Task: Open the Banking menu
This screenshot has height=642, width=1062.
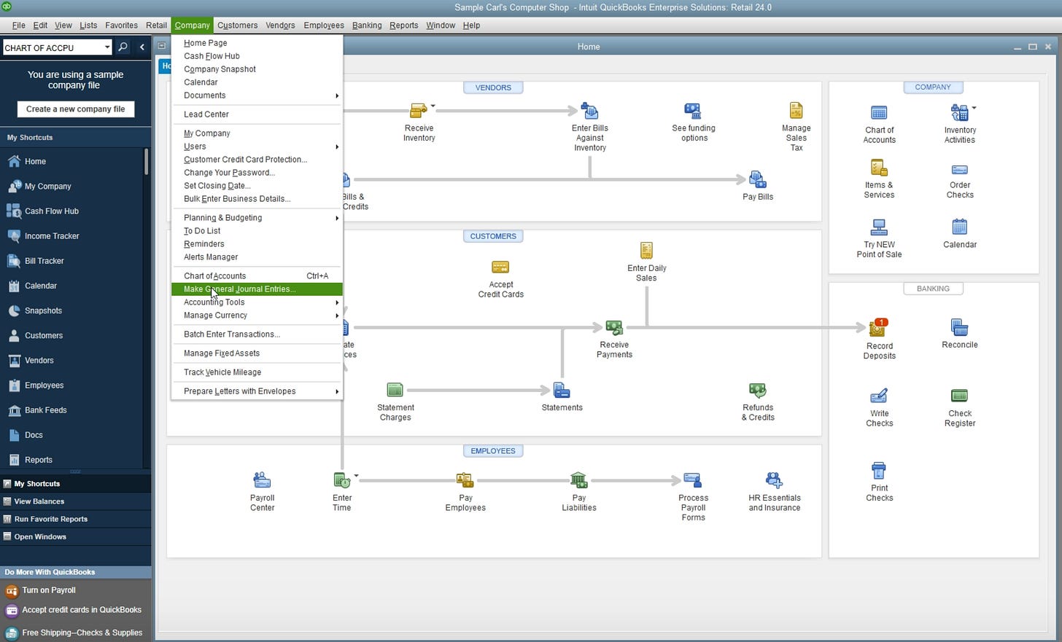Action: (367, 26)
